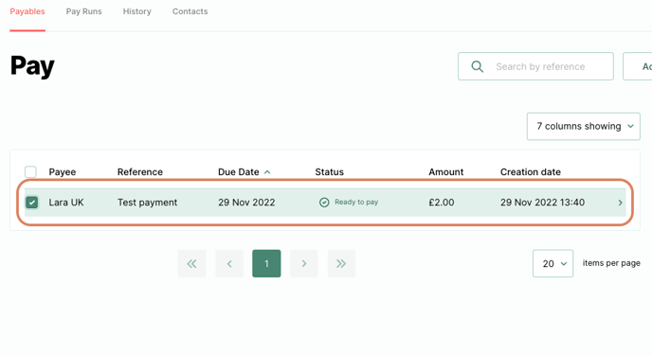This screenshot has height=355, width=652.
Task: Click the 29 Nov 2022 due date cell
Action: 246,203
